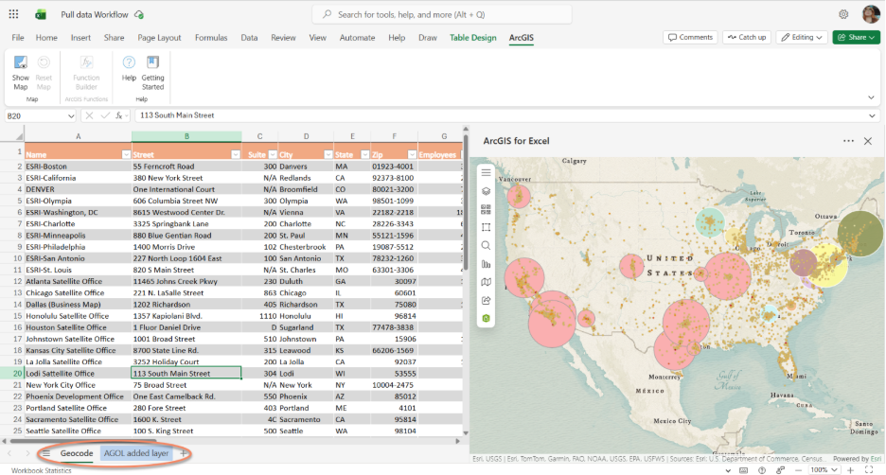The image size is (886, 475).
Task: Click the zoom out minus icon
Action: [x=798, y=470]
